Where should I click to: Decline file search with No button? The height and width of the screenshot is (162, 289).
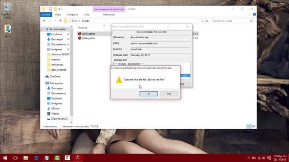tap(169, 94)
